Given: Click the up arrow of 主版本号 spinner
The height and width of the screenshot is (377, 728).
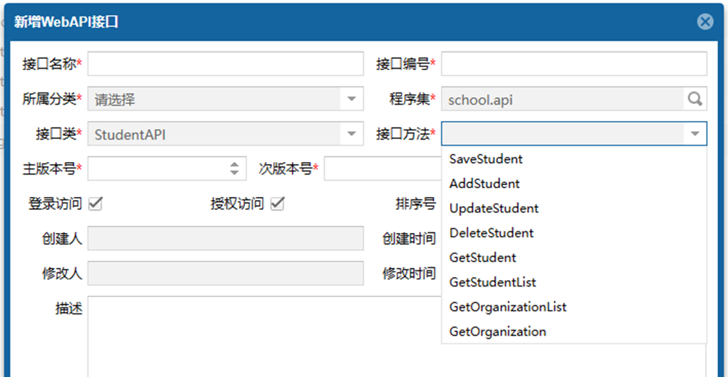Looking at the screenshot, I should (234, 164).
